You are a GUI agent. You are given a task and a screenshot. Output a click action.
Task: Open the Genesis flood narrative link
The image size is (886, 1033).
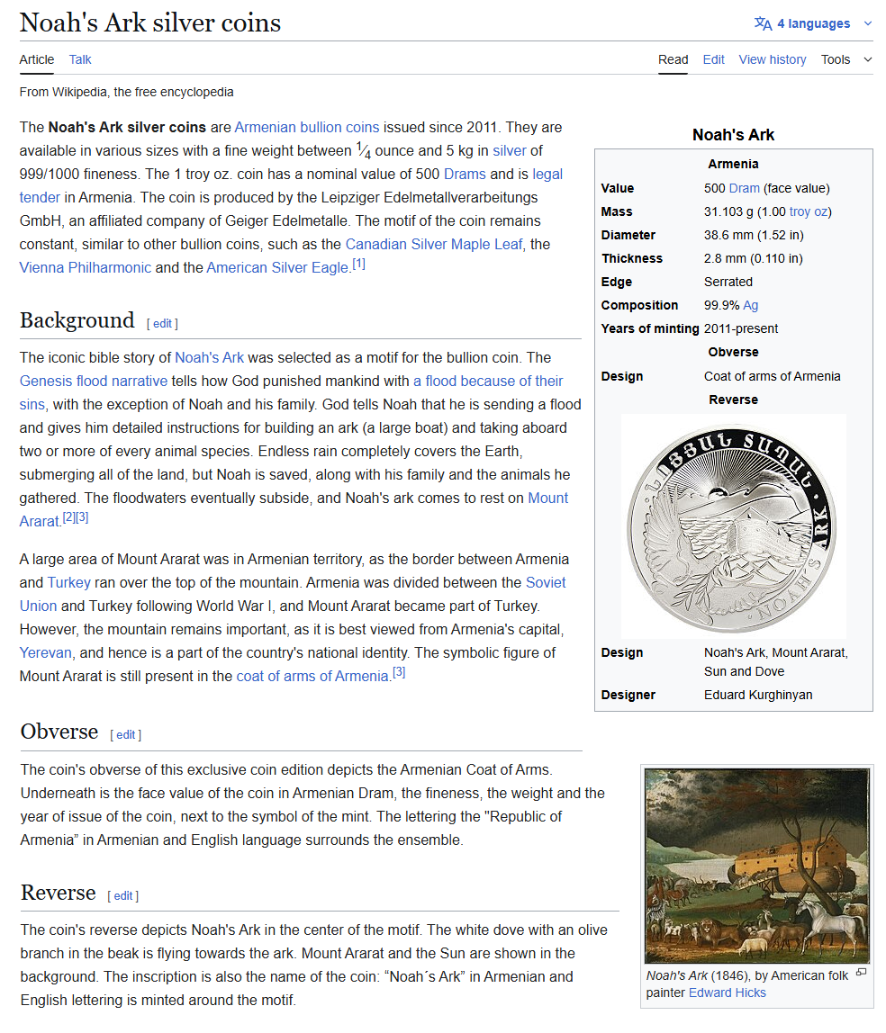coord(94,381)
